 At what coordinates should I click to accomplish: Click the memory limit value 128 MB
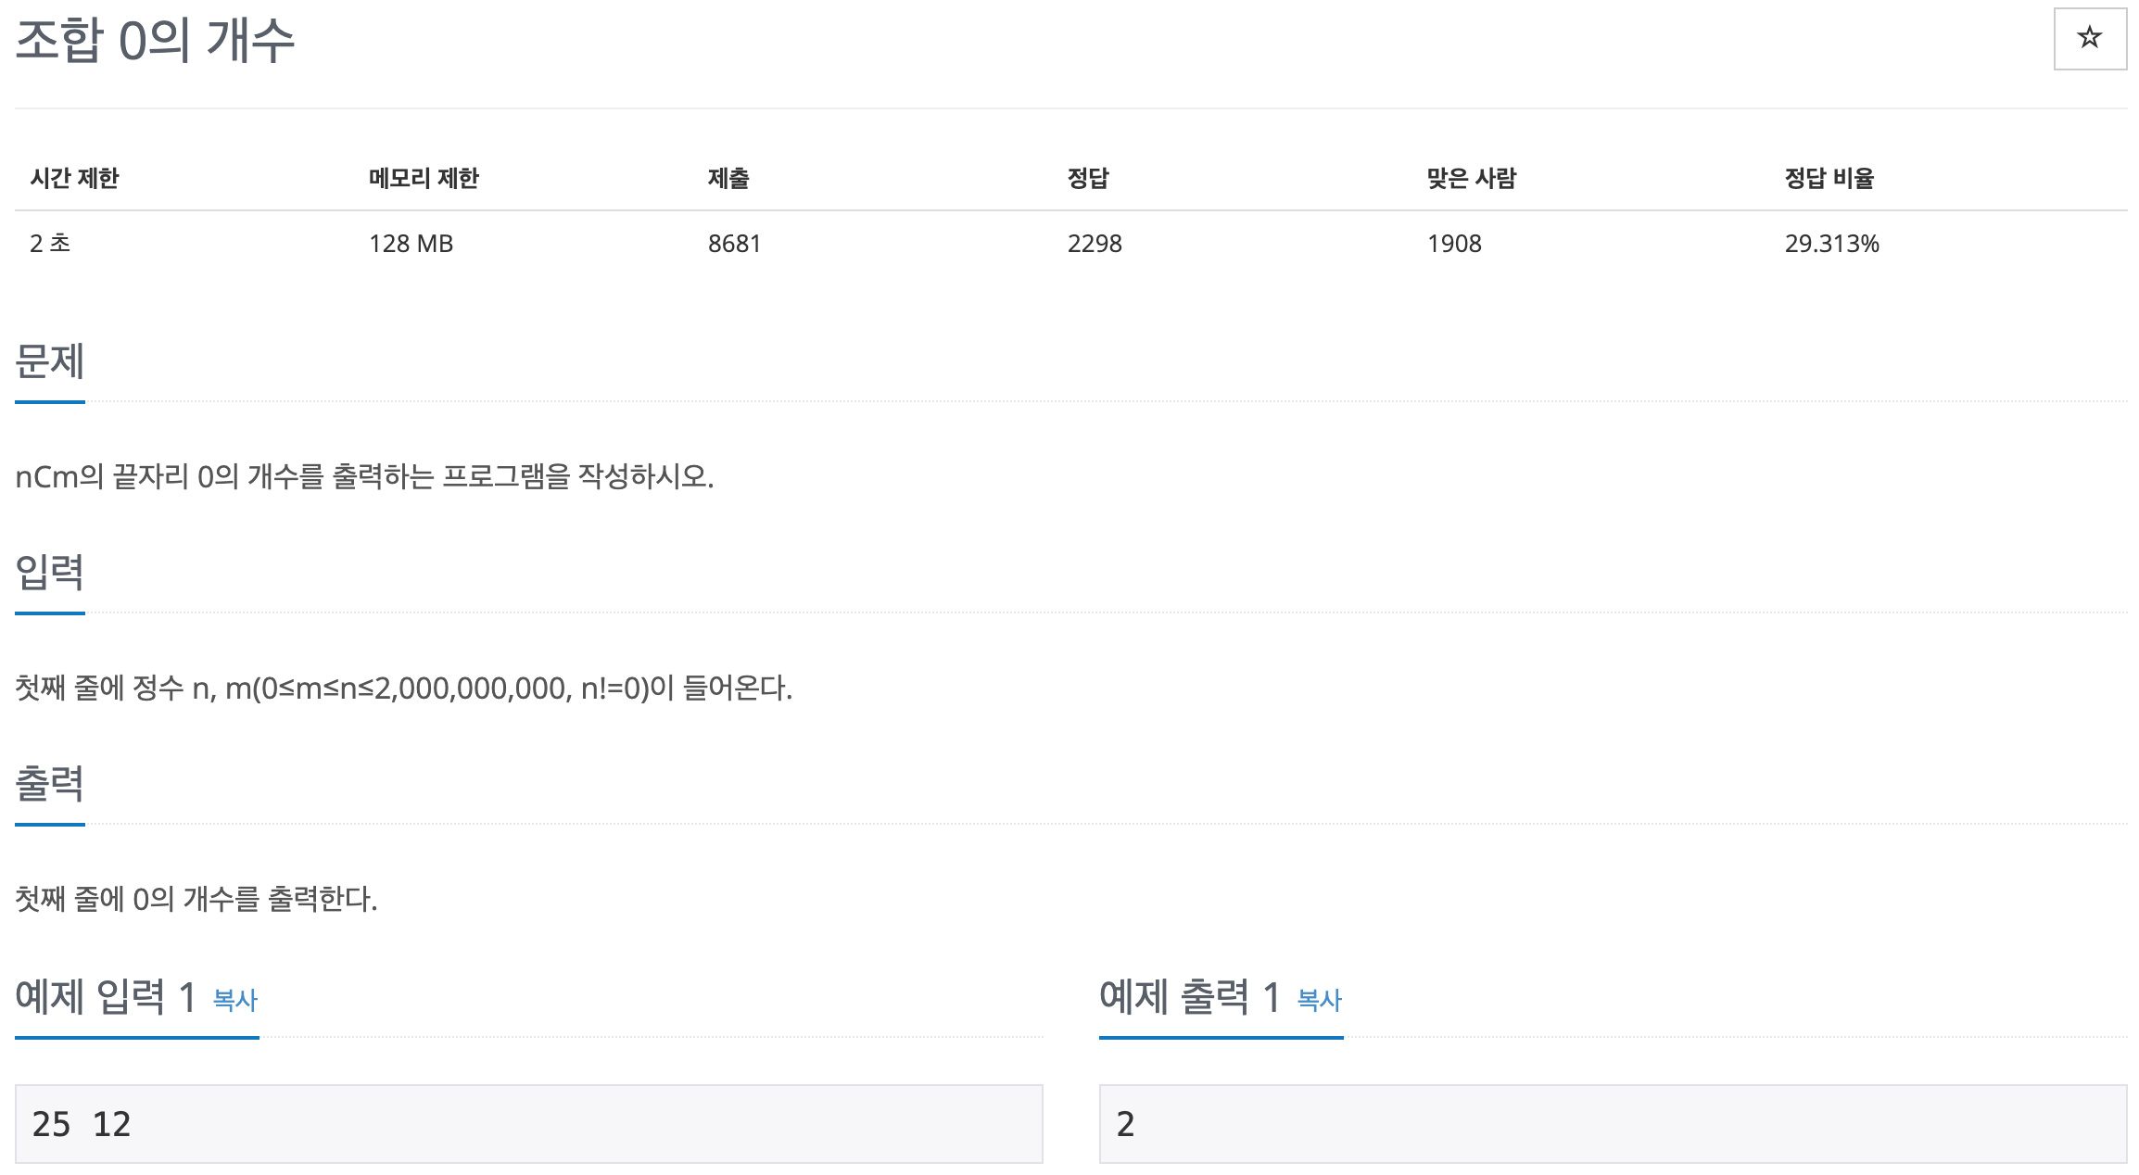411,244
